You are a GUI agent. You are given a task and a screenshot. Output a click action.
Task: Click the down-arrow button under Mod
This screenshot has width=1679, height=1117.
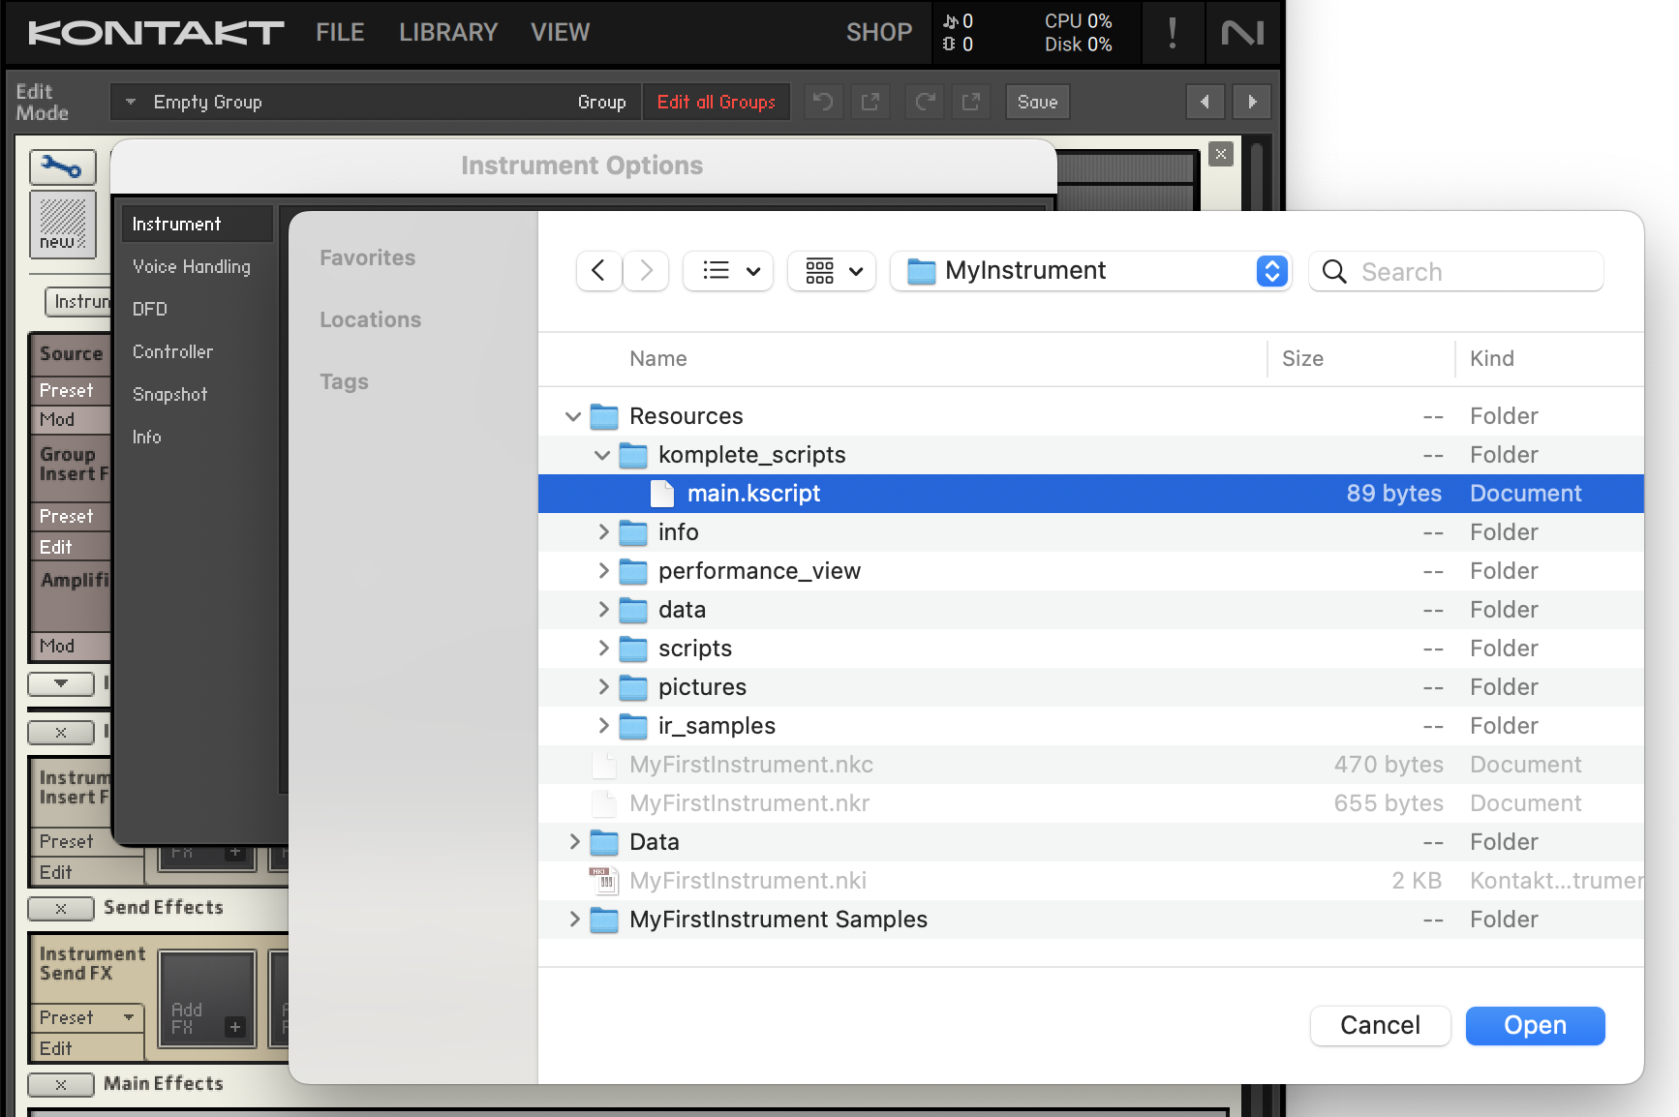click(61, 683)
